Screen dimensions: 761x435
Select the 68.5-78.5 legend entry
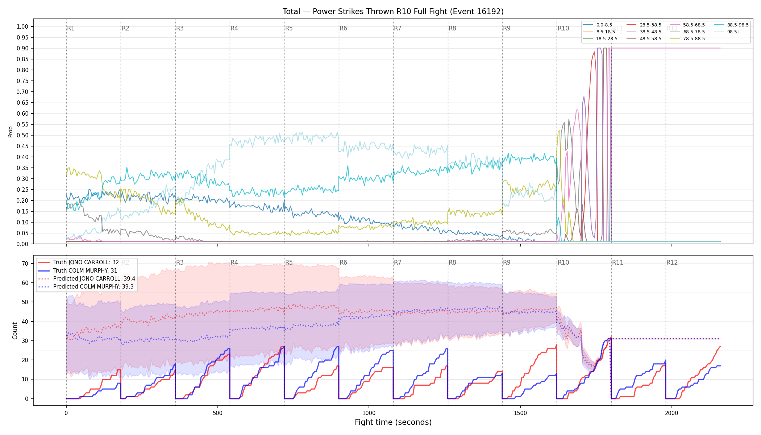(x=687, y=32)
